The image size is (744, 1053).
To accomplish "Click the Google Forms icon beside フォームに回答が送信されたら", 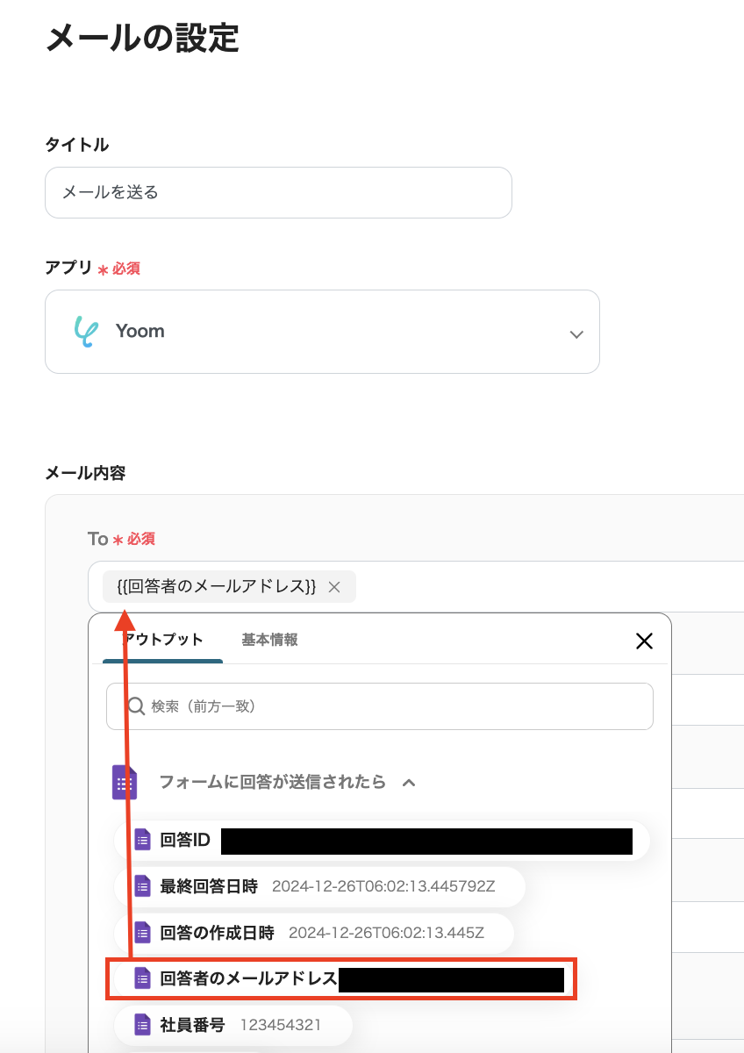I will click(x=125, y=782).
